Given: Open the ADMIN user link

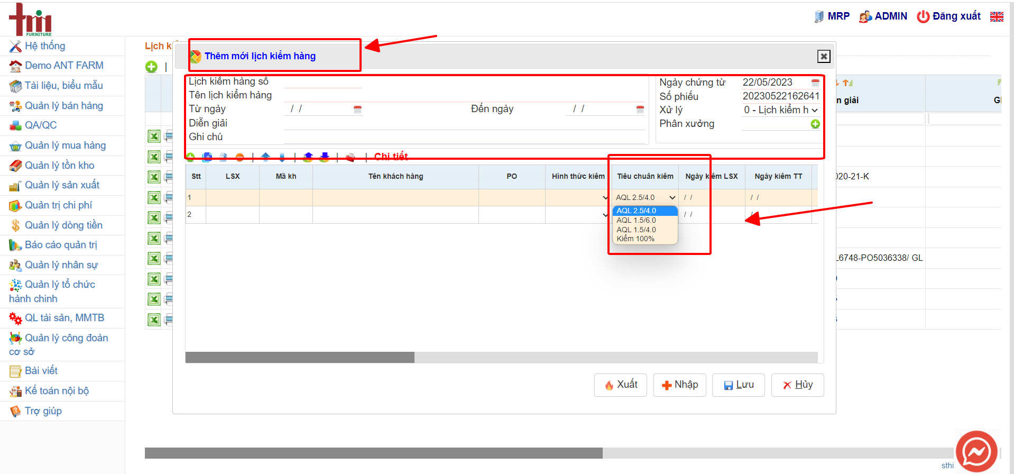Looking at the screenshot, I should point(883,16).
